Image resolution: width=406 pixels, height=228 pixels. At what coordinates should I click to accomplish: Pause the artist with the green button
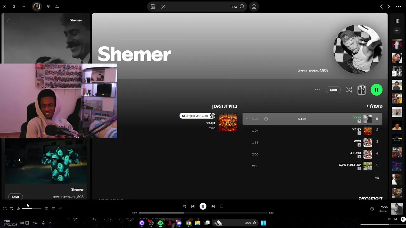[377, 90]
